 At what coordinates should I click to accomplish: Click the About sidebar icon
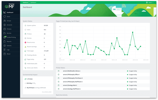(4, 54)
